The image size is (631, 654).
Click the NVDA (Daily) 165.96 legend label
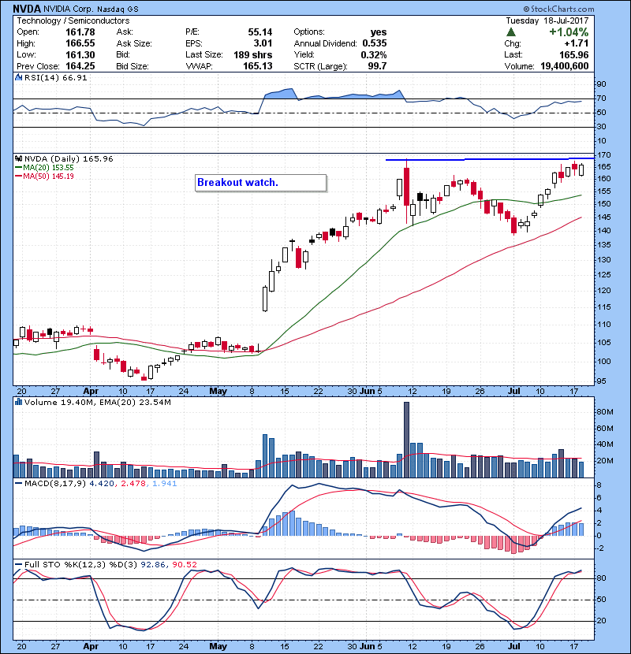click(69, 159)
